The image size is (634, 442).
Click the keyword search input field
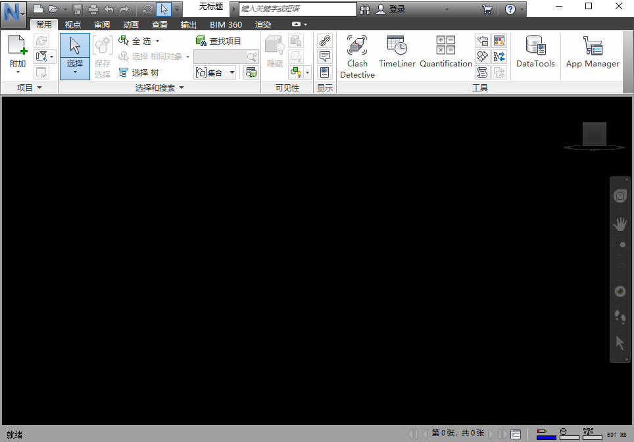tap(297, 9)
